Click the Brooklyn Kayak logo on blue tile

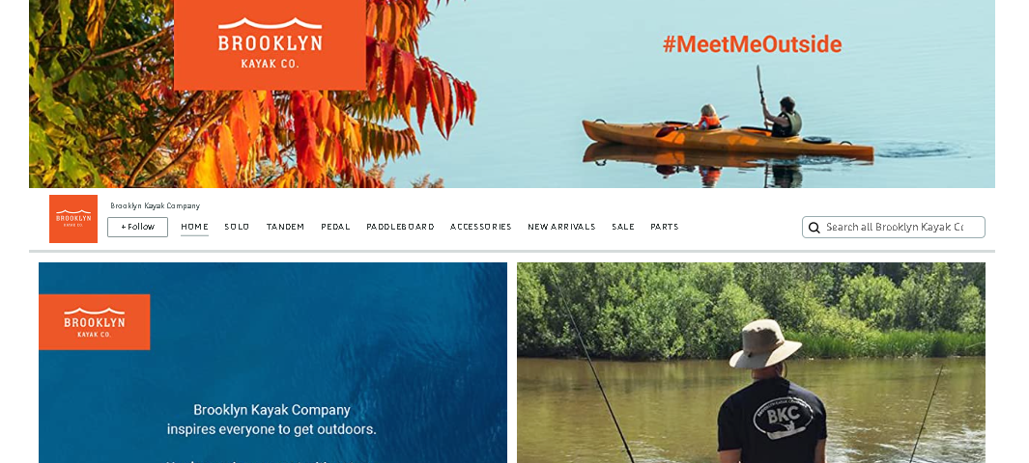[x=95, y=322]
